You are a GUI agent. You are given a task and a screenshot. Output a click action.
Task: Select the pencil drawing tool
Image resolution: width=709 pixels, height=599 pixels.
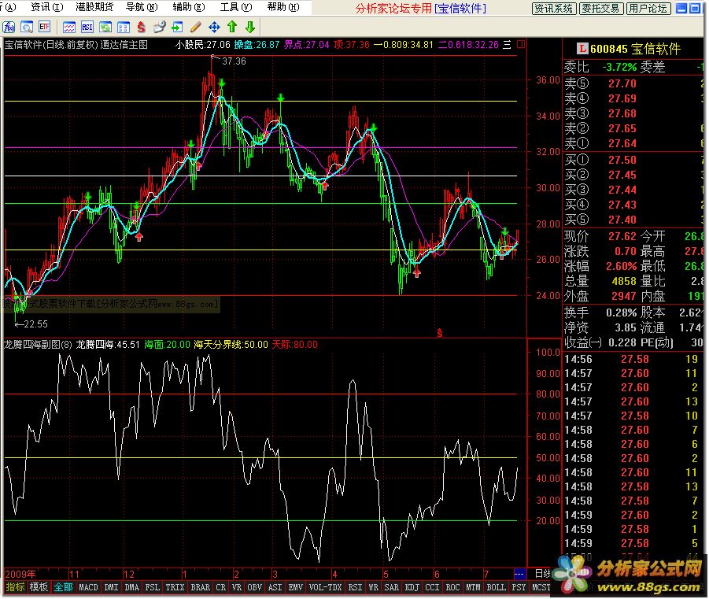tap(195, 27)
